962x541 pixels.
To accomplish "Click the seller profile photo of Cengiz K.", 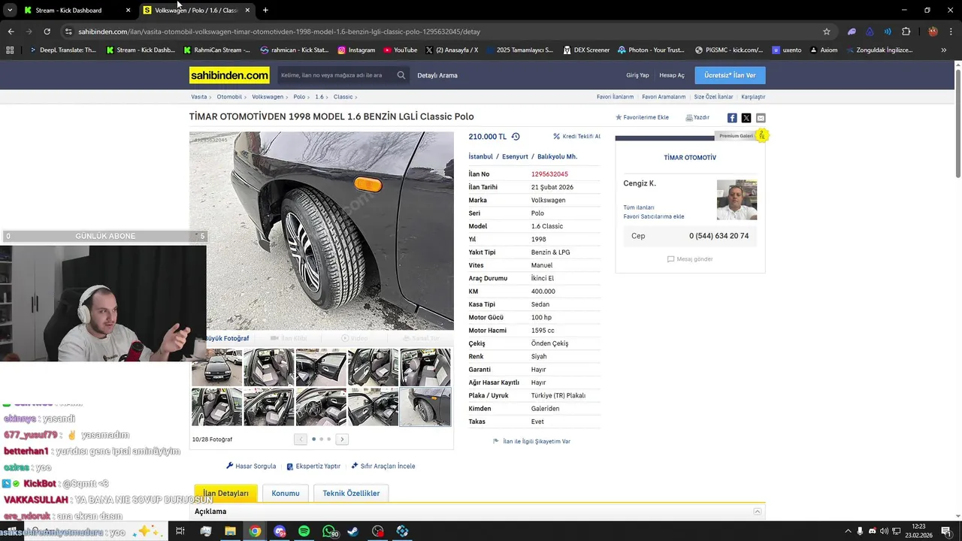I will pyautogui.click(x=737, y=200).
